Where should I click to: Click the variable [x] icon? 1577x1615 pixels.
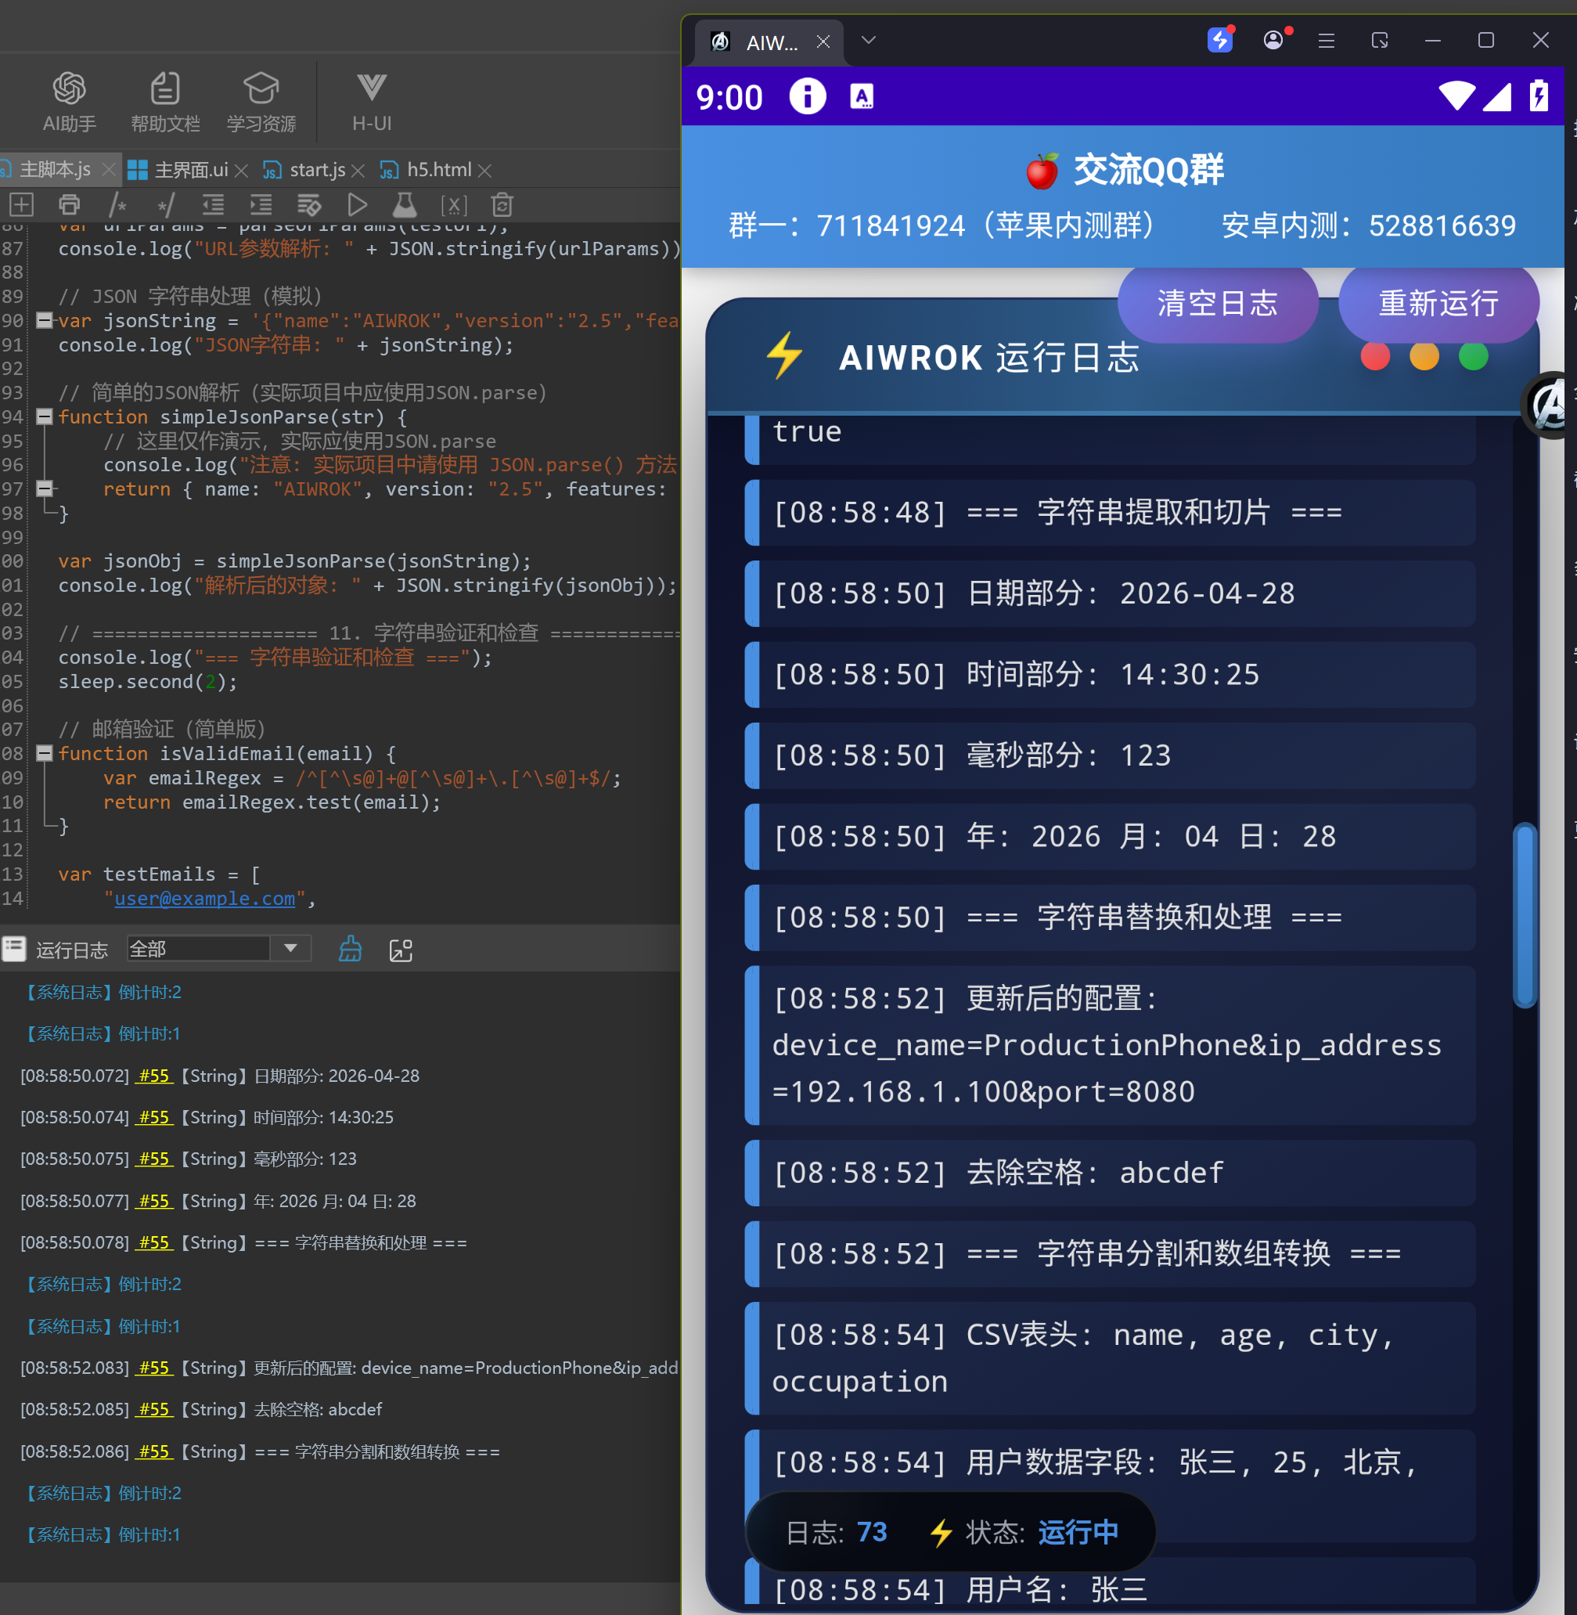click(454, 204)
